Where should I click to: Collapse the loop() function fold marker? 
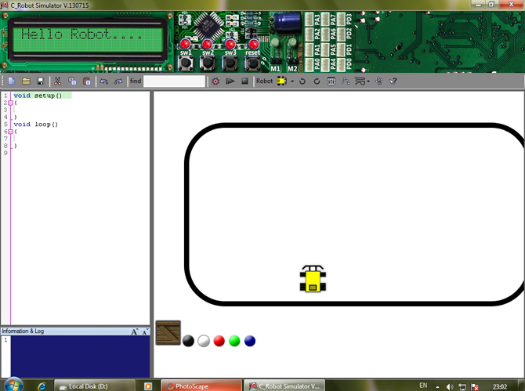coord(10,132)
